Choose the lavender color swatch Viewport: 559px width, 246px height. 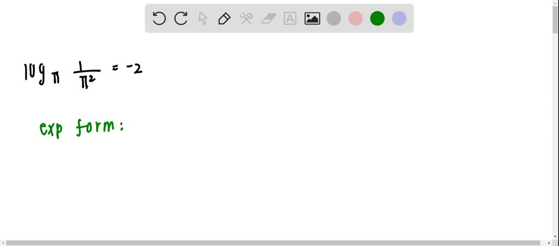pos(399,18)
